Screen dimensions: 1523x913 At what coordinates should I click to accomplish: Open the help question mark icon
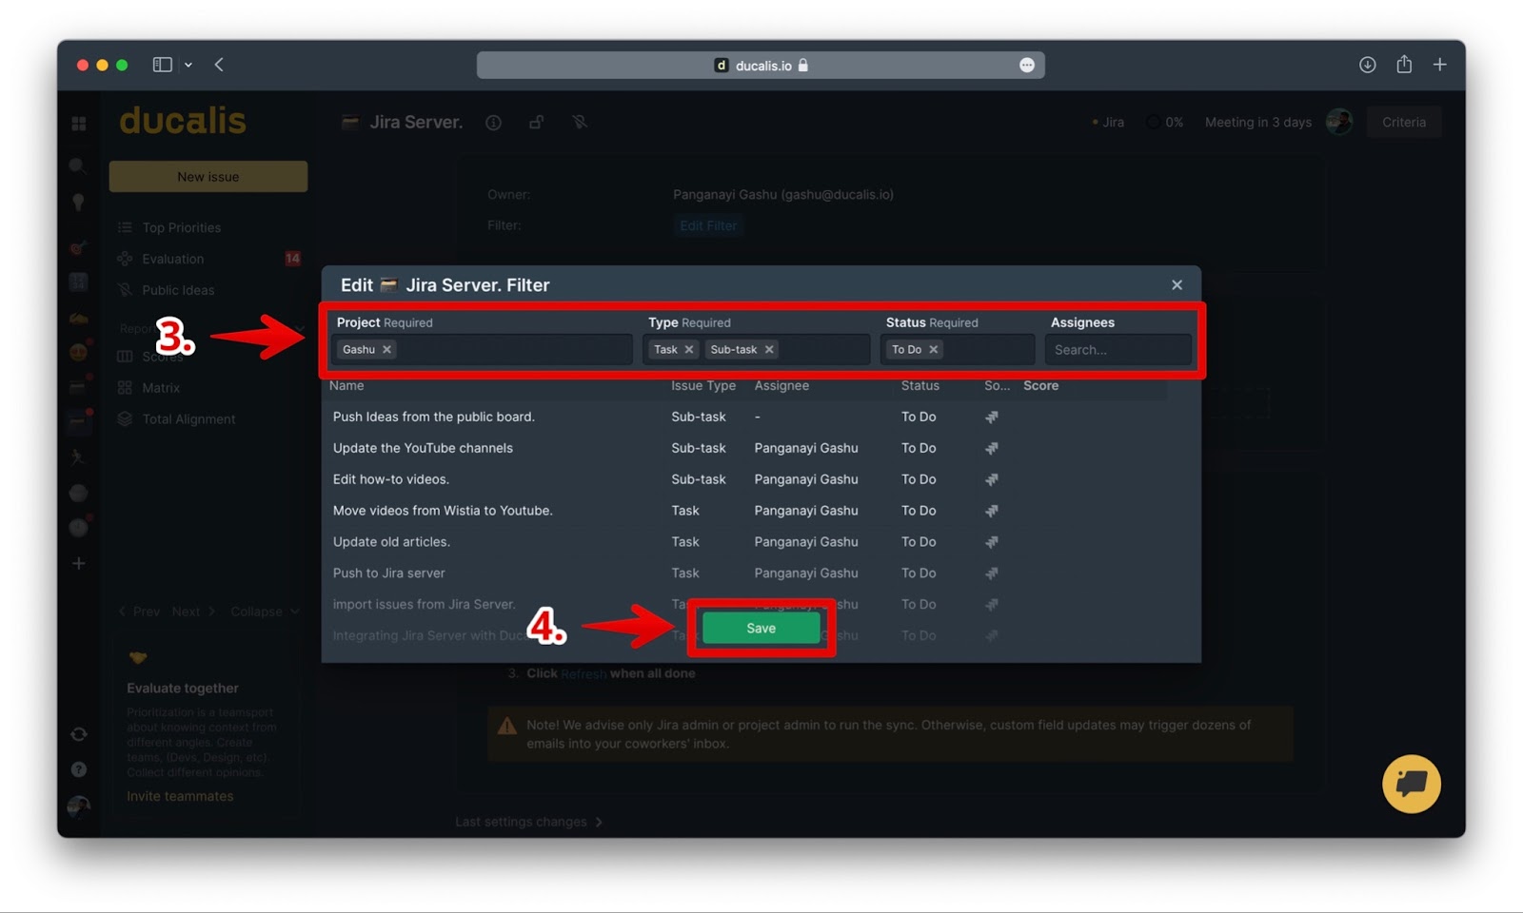[x=79, y=769]
